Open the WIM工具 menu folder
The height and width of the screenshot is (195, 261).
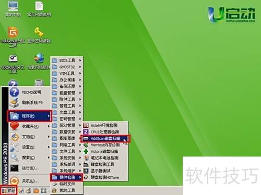[x=67, y=73]
